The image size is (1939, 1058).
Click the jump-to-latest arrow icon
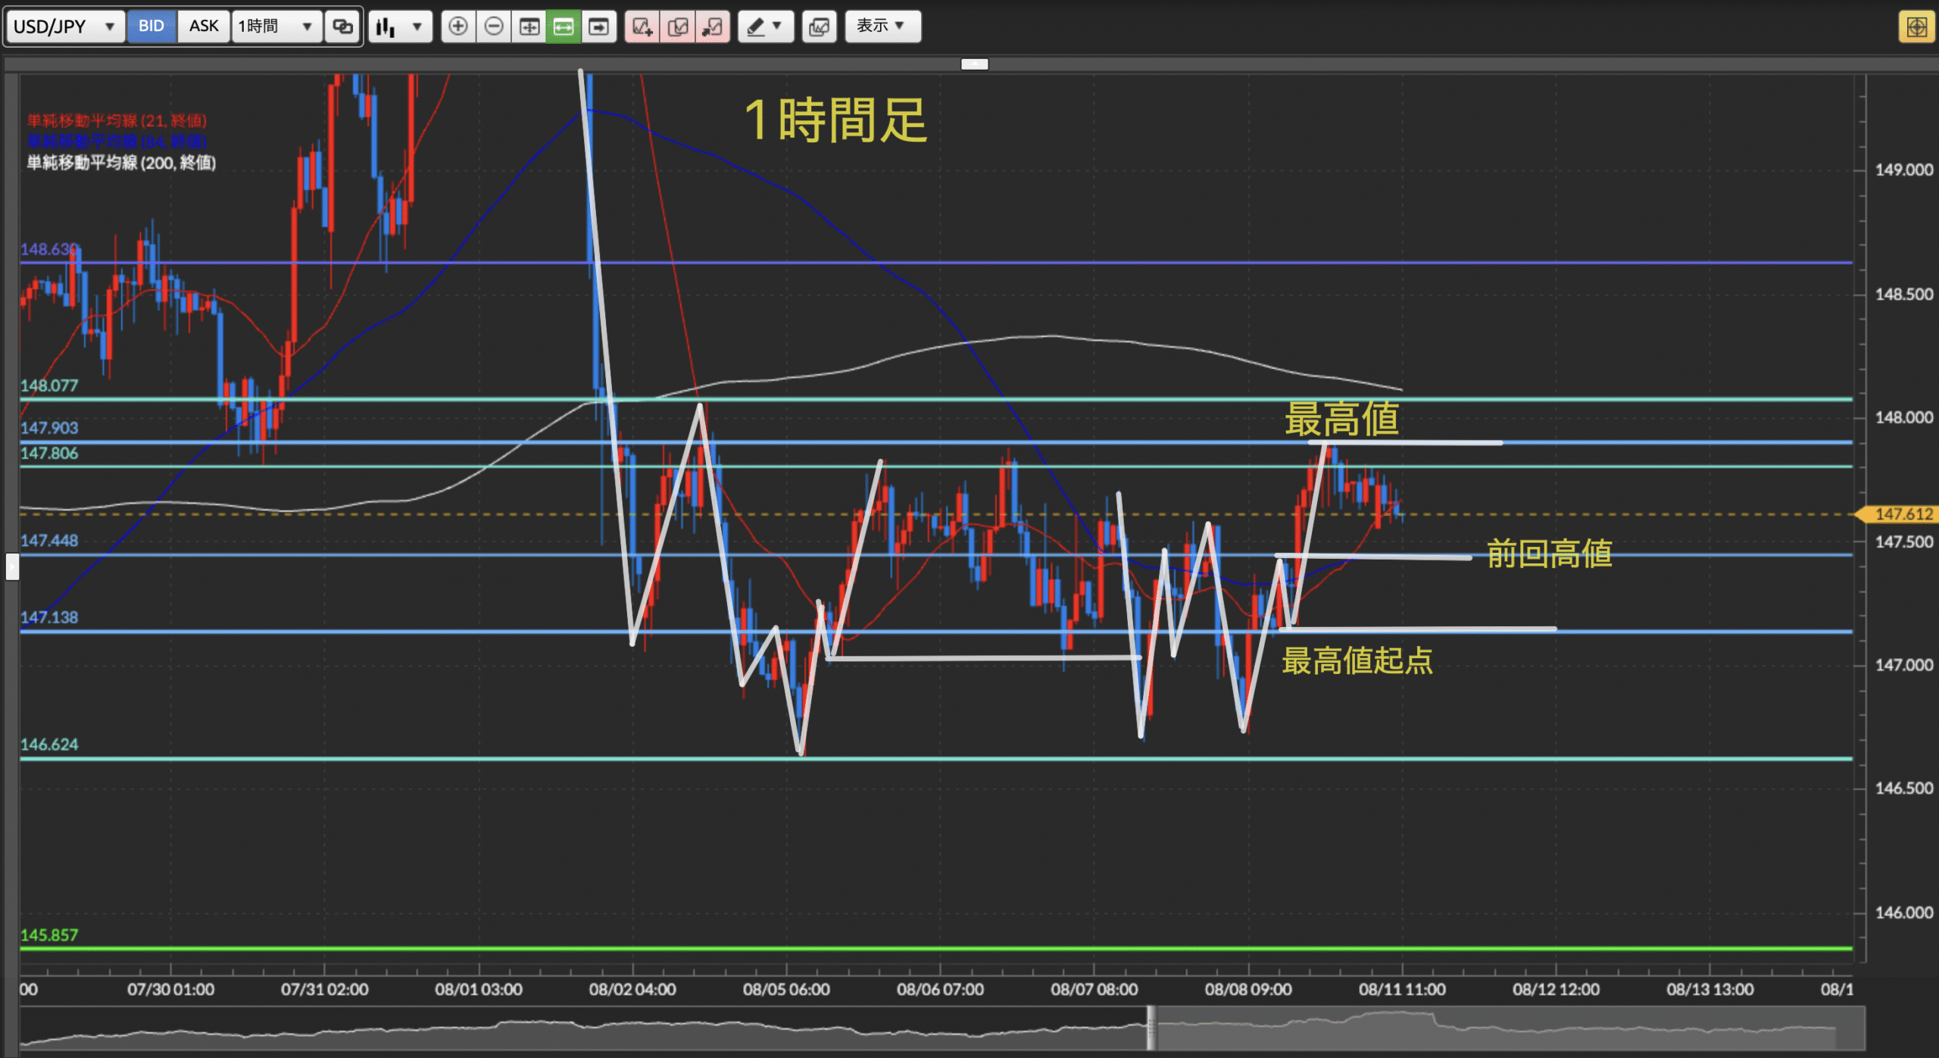598,27
